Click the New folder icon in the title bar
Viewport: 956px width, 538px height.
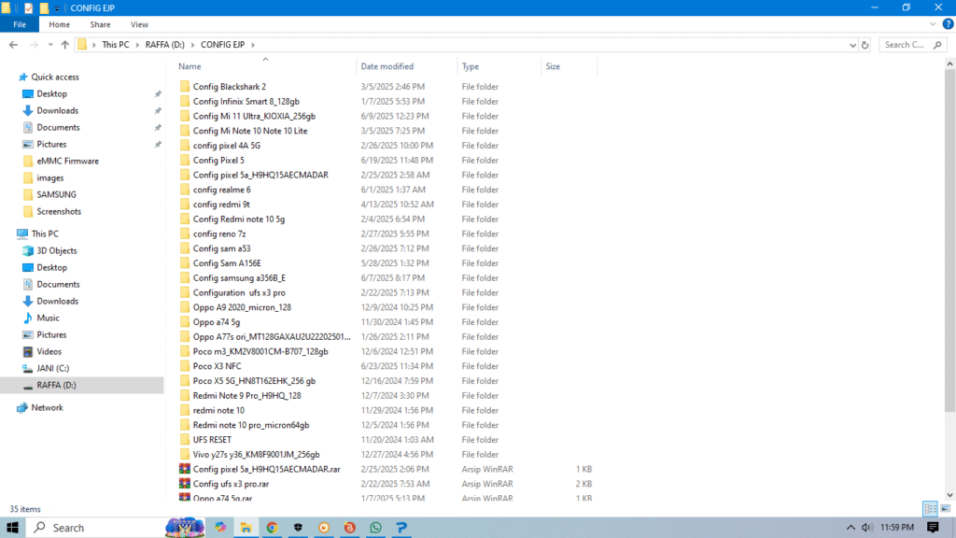click(x=44, y=7)
